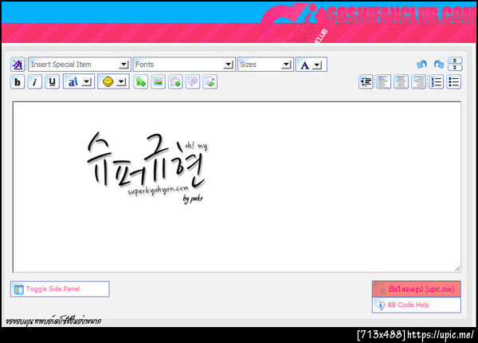478x343 pixels.
Task: Open the Insert Special Item dropdown
Action: tap(80, 65)
